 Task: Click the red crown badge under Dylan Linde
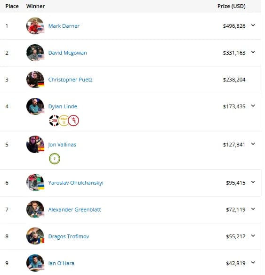coord(73,121)
